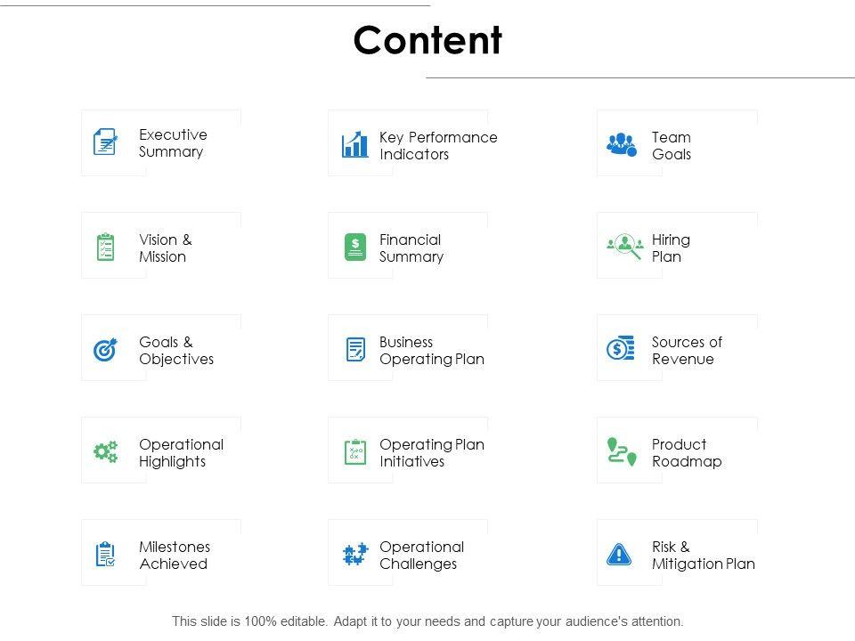Click the Risk & Mitigation warning triangle icon
Image resolution: width=855 pixels, height=641 pixels.
click(619, 555)
